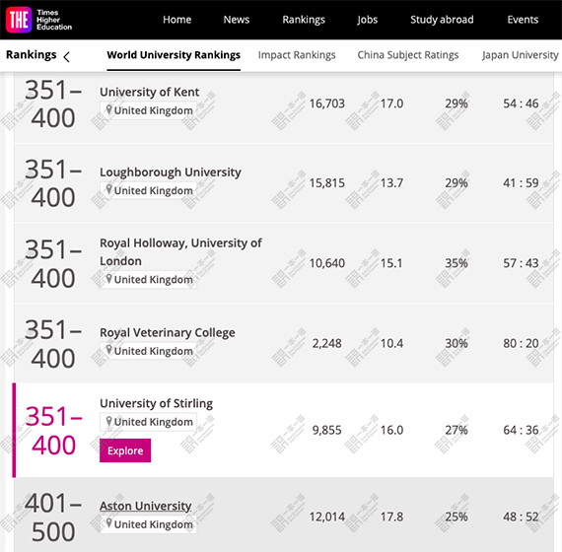Image resolution: width=562 pixels, height=552 pixels.
Task: Click the location pin under University of Stirling
Action: [x=109, y=421]
